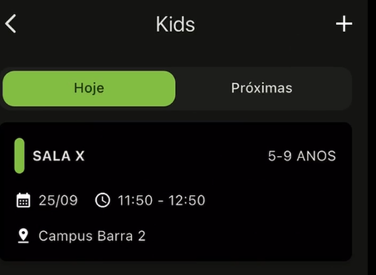
Task: Tap the word Barra in the location
Action: pos(115,236)
